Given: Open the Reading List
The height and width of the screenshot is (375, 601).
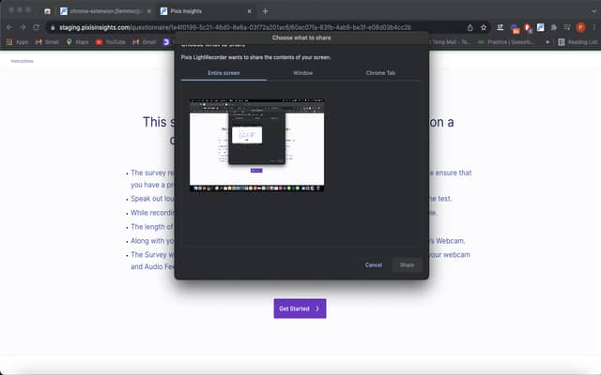Looking at the screenshot, I should (x=578, y=41).
